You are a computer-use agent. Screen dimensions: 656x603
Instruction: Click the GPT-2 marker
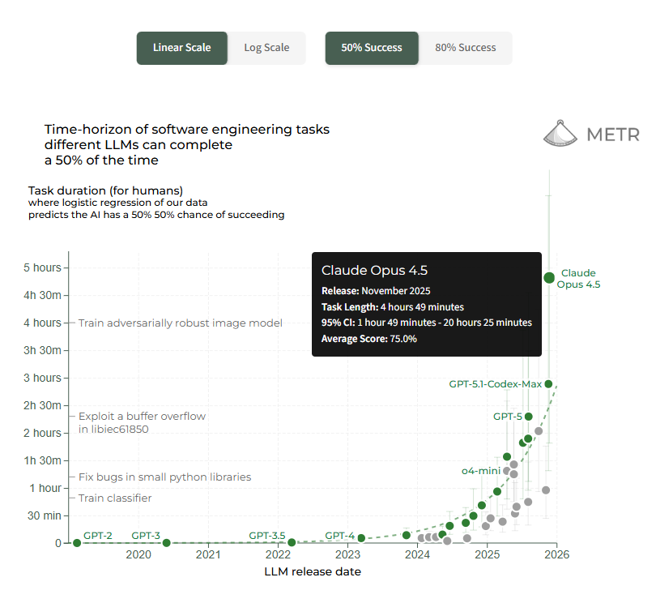(x=76, y=544)
